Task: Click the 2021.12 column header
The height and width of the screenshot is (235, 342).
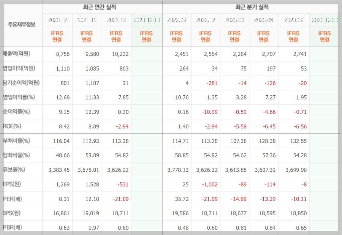Action: click(x=87, y=20)
